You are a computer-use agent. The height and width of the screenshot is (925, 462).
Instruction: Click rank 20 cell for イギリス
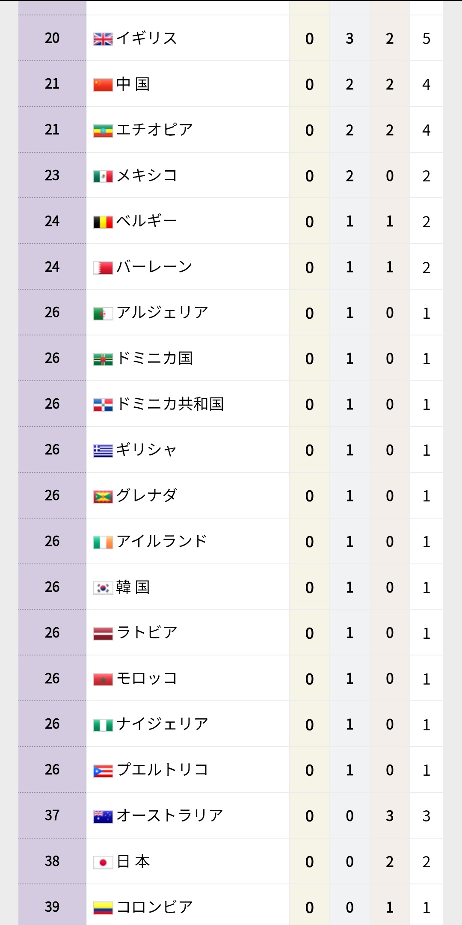click(x=52, y=39)
